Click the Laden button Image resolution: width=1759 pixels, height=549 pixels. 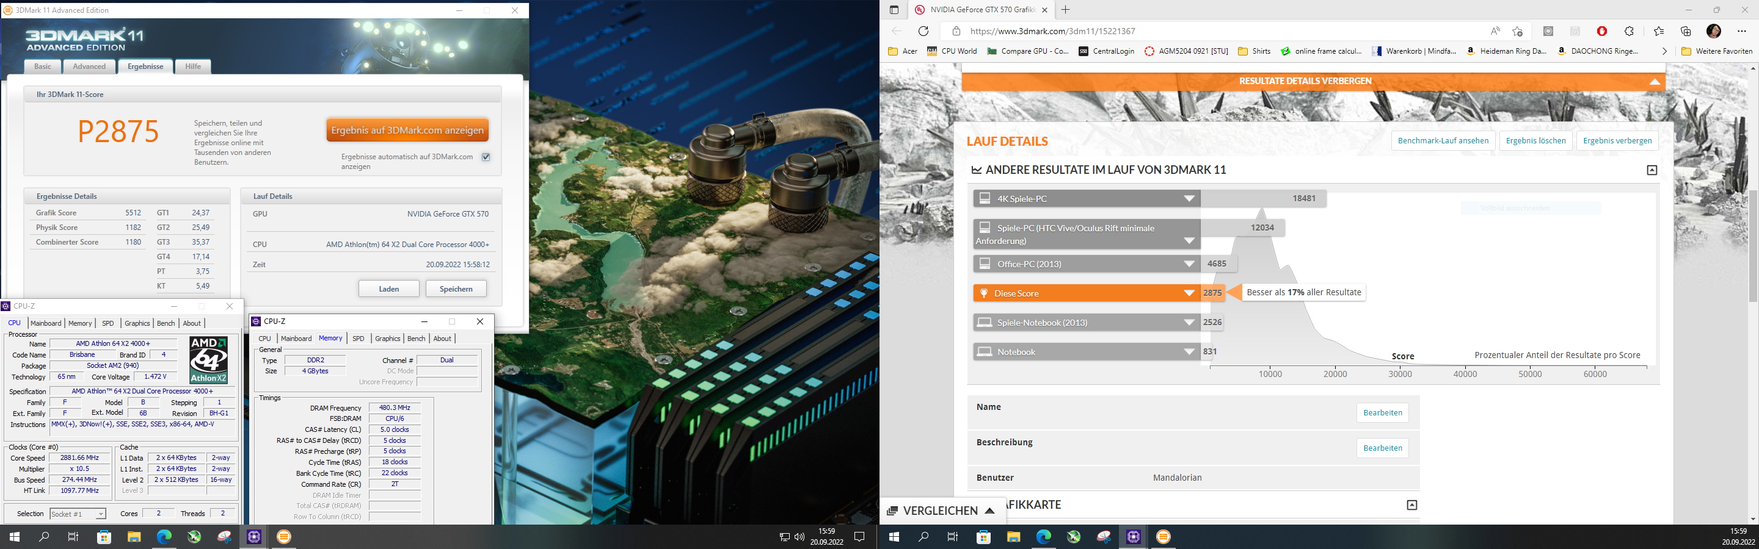388,289
